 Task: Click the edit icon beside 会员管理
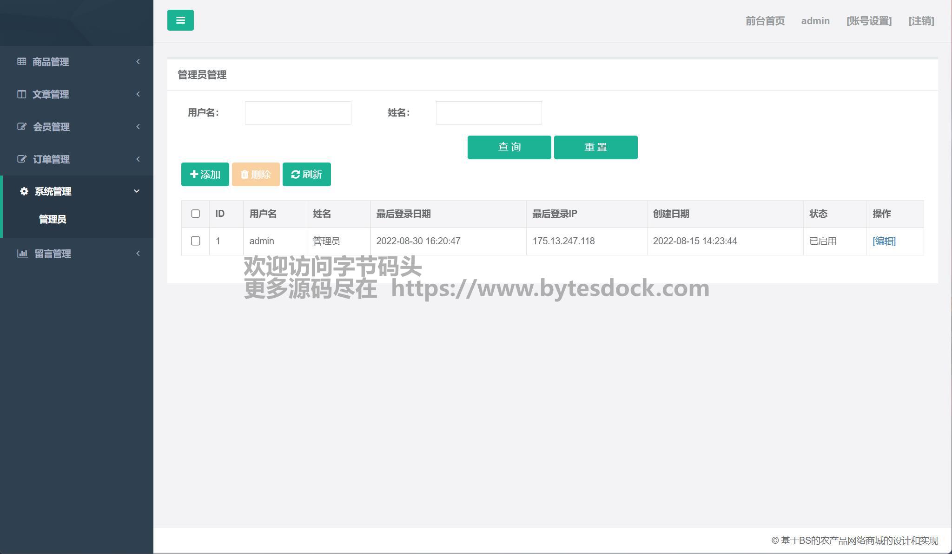(22, 127)
